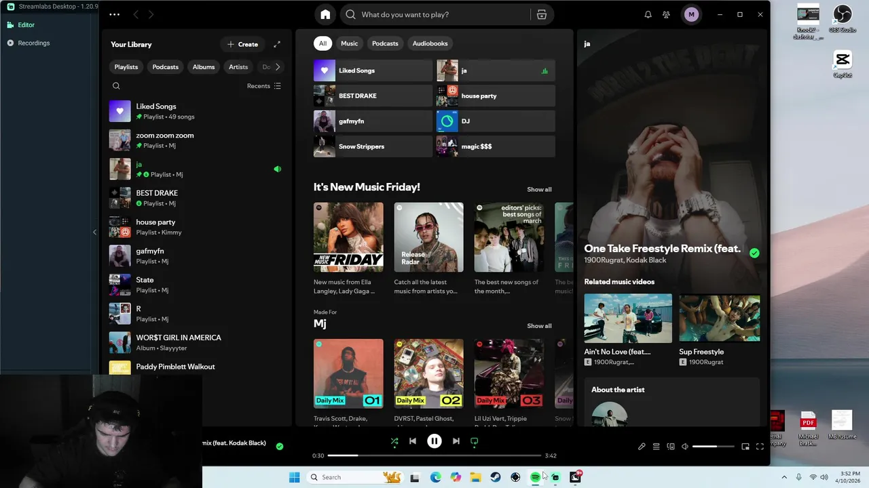Viewport: 869px width, 488px height.
Task: Open the Release Radar cover
Action: 429,237
